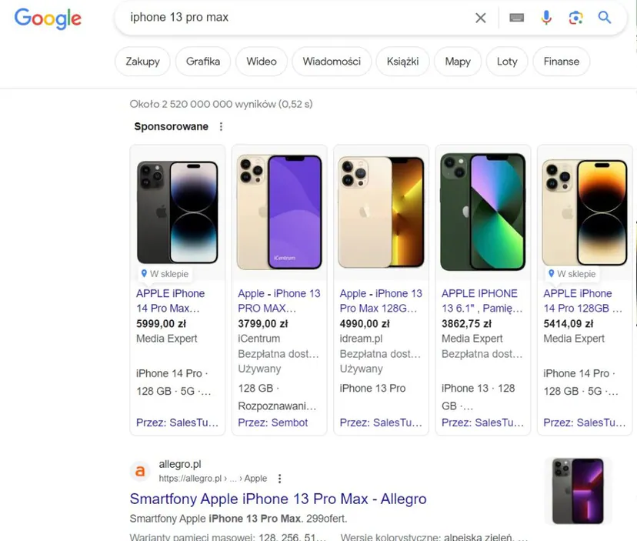Screen dimensions: 637x541
Task: Click Przez: SalesTu link under idream.pl card
Action: [x=381, y=422]
